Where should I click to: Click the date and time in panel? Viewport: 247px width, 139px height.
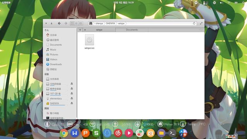pyautogui.click(x=123, y=3)
